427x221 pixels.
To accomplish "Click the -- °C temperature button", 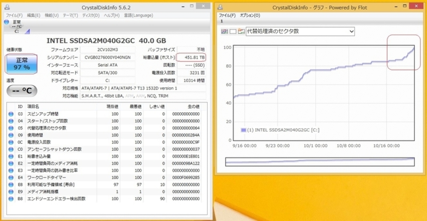I will 22,91.
